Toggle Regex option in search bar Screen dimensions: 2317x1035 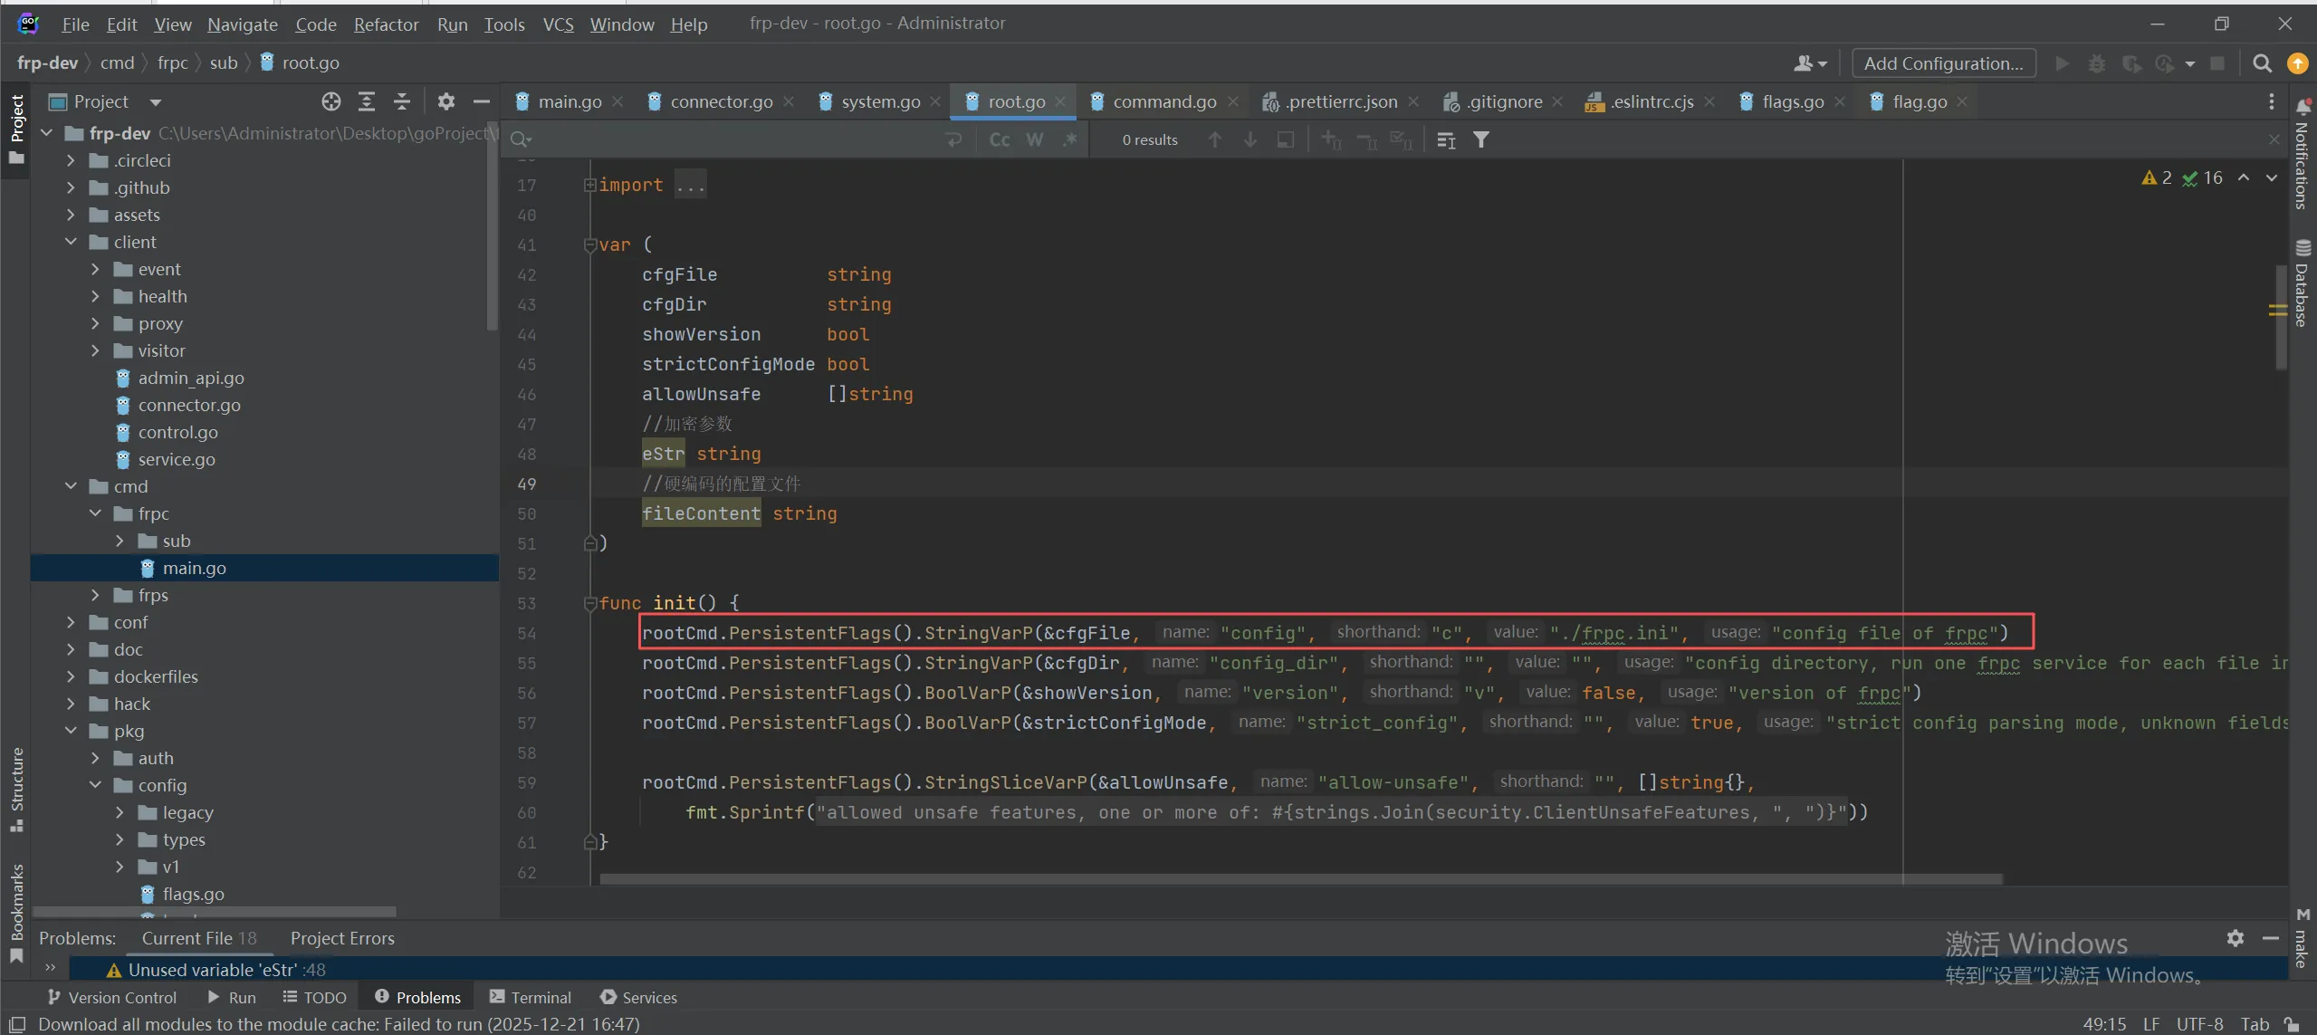[1070, 139]
